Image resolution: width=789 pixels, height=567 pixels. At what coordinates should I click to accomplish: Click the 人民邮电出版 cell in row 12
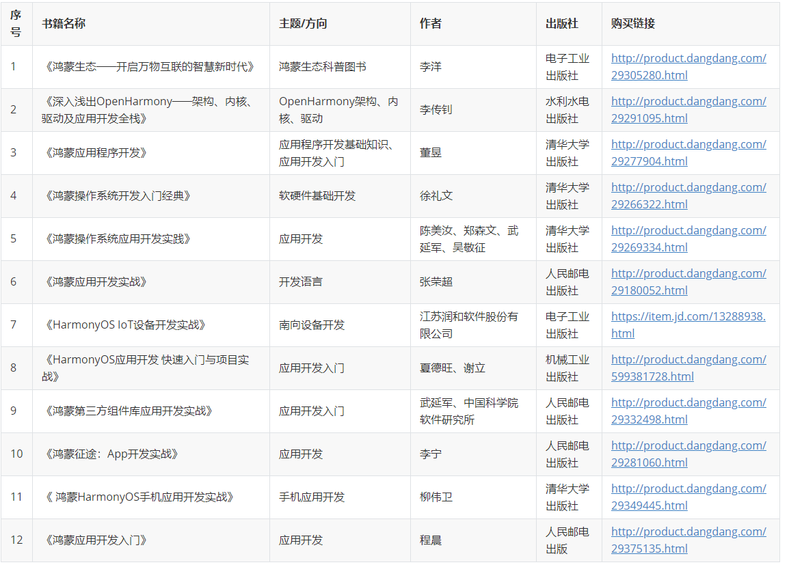point(567,540)
